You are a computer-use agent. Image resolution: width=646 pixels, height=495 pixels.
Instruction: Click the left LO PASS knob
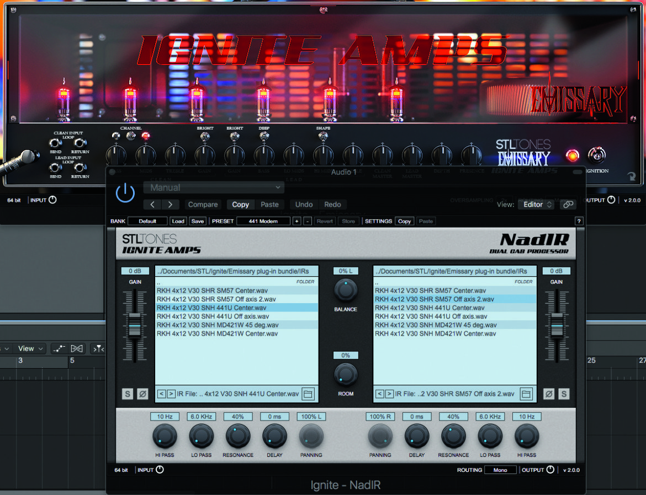201,436
